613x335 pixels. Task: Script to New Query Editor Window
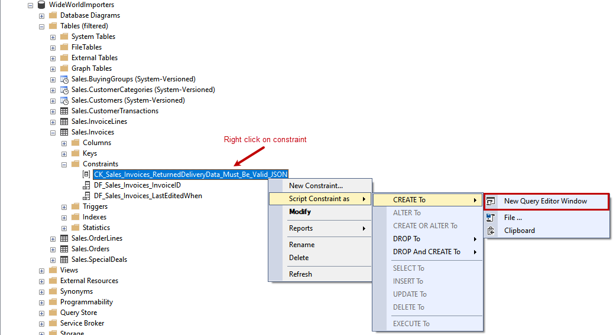(547, 201)
